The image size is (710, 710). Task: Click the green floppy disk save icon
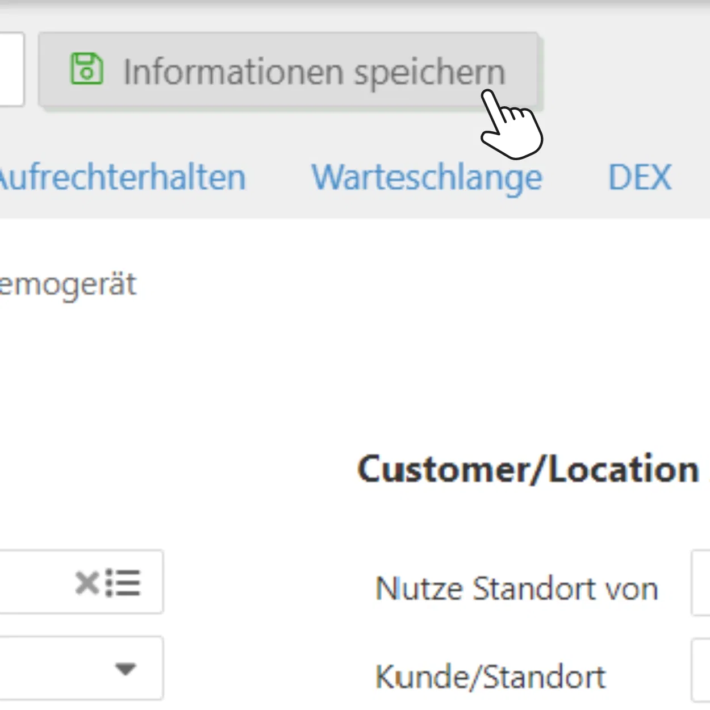click(x=86, y=69)
